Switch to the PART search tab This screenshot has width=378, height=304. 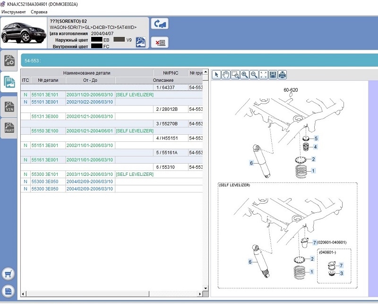[x=9, y=127]
